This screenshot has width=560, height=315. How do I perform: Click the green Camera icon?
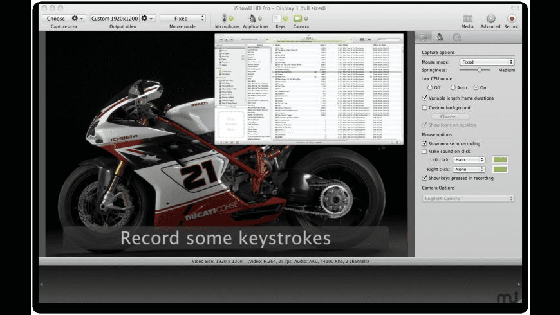[297, 18]
